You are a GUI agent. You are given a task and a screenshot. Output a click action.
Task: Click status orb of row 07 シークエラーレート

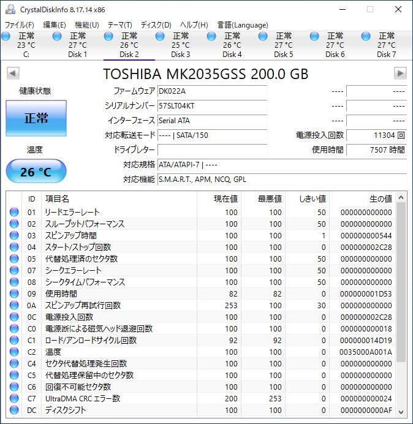click(x=14, y=270)
